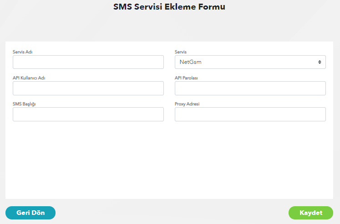Click the Proxy Adresi text field
The image size is (340, 224).
pyautogui.click(x=250, y=115)
